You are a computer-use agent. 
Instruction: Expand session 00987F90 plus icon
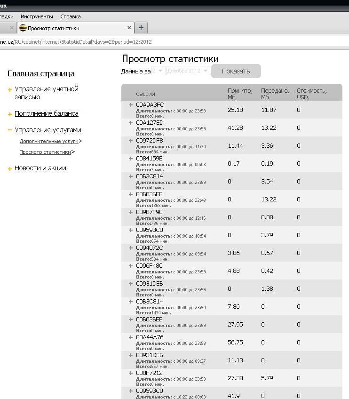coord(131,212)
